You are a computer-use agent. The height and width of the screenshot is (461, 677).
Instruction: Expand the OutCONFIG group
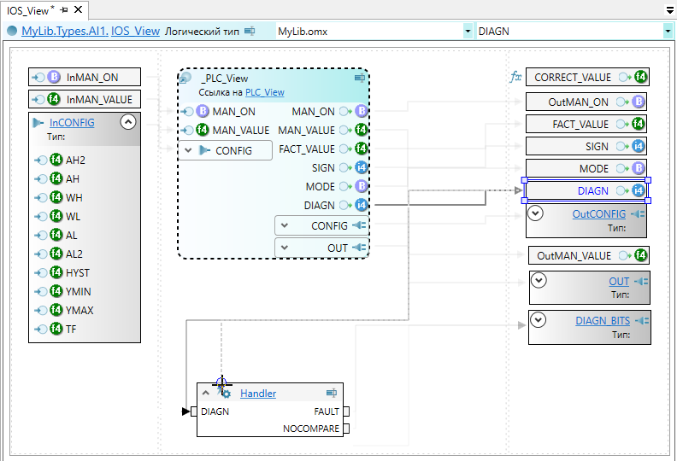536,213
